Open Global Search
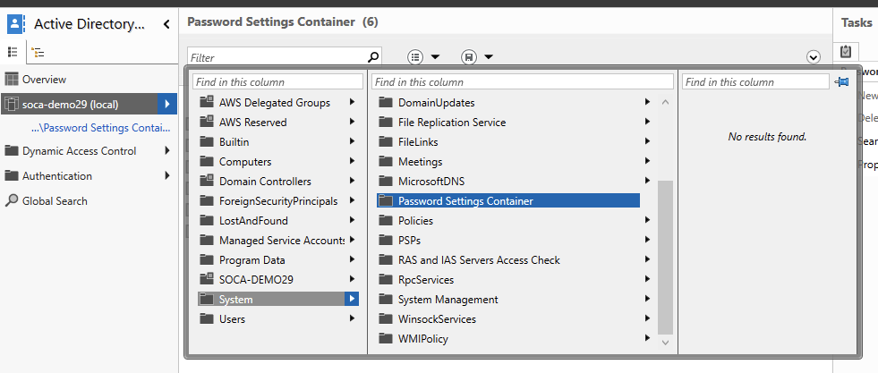The height and width of the screenshot is (373, 878). [55, 201]
